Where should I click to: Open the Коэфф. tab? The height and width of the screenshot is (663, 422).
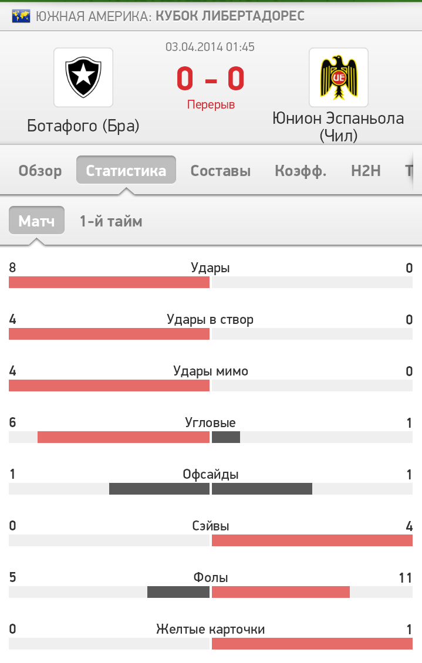(301, 170)
